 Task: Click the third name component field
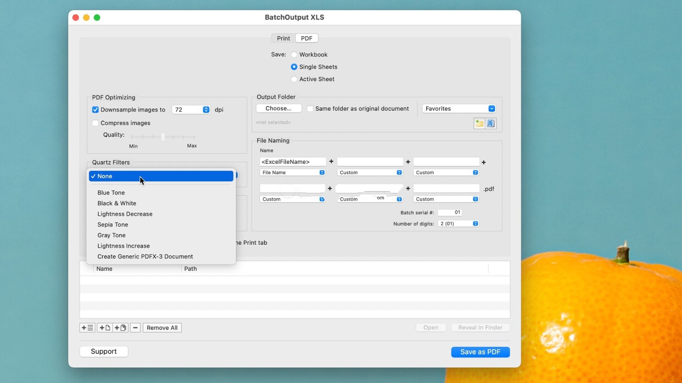pos(446,162)
